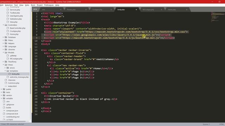Expand the writable folder

click(x=1, y=98)
